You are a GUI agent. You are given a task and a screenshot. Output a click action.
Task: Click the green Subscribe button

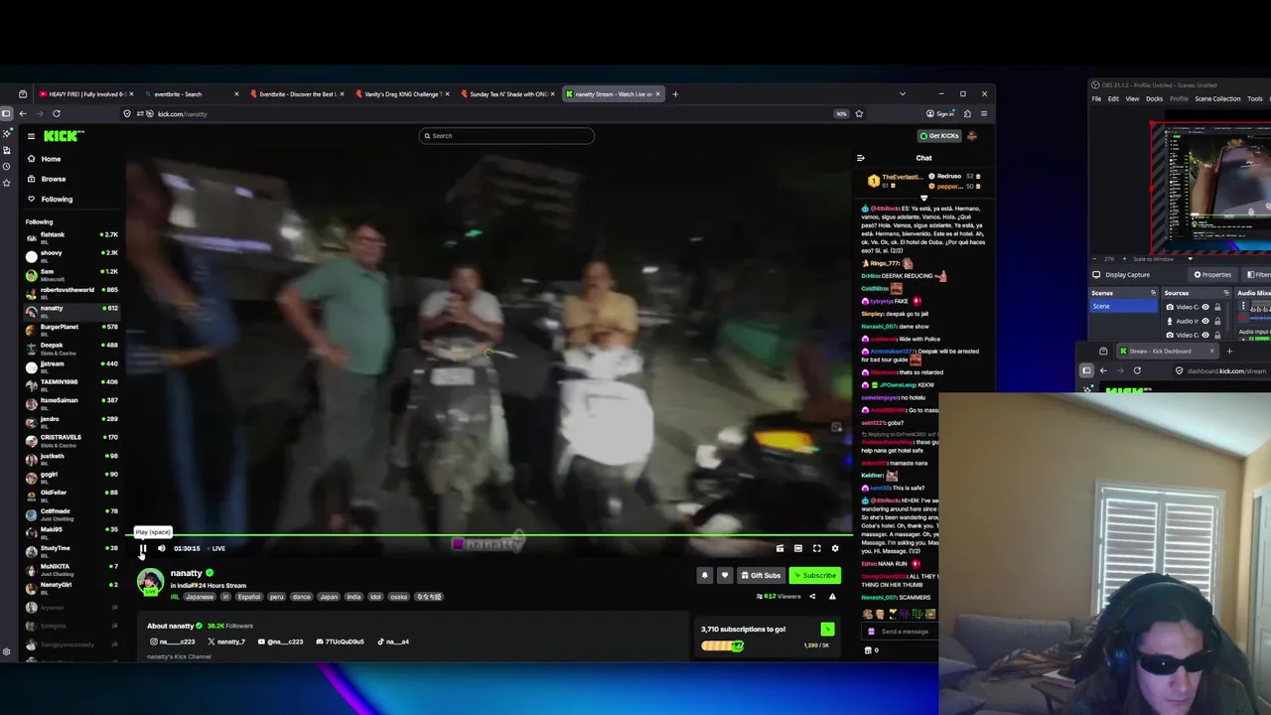click(815, 575)
